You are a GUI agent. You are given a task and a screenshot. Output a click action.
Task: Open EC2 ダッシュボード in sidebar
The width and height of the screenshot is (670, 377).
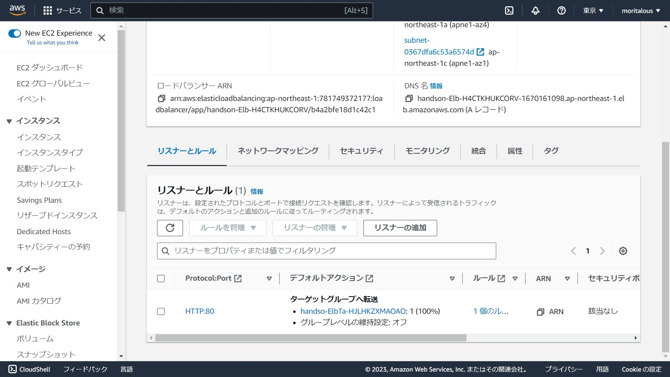tap(50, 67)
